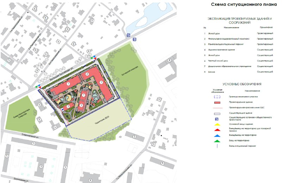Click the legend text 'Вход на территорию'
The height and width of the screenshot is (183, 282).
point(239,141)
